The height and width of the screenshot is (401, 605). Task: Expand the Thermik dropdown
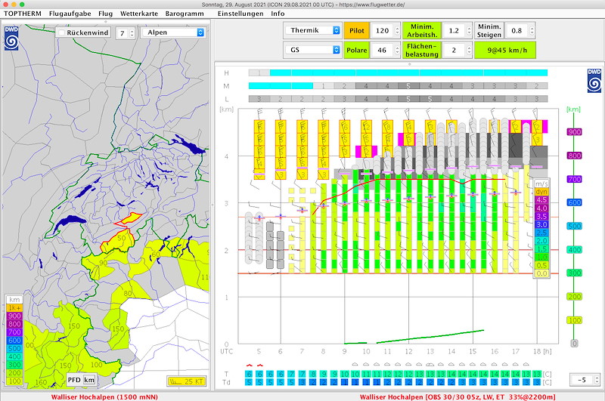coord(312,30)
